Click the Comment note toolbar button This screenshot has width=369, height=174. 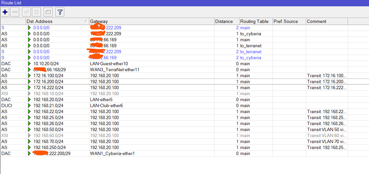coord(48,12)
